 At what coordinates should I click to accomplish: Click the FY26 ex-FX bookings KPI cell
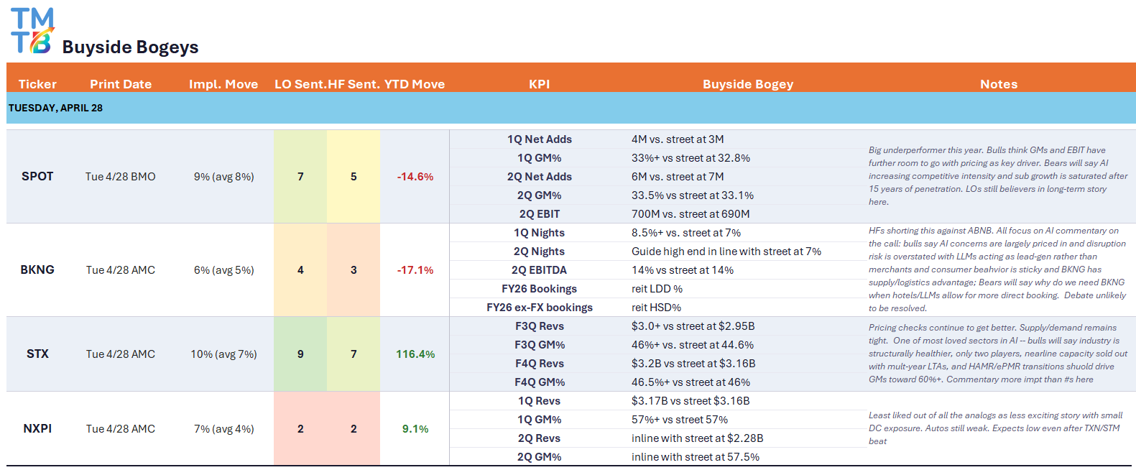point(540,307)
